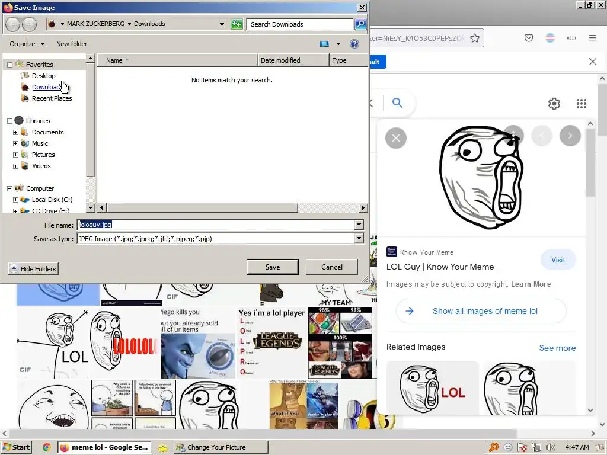This screenshot has width=607, height=455.
Task: Sort by the Name column header
Action: pos(178,60)
